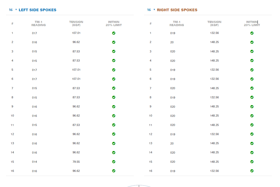Select the green check for right spoke 9
This screenshot has height=187, width=280.
click(252, 106)
